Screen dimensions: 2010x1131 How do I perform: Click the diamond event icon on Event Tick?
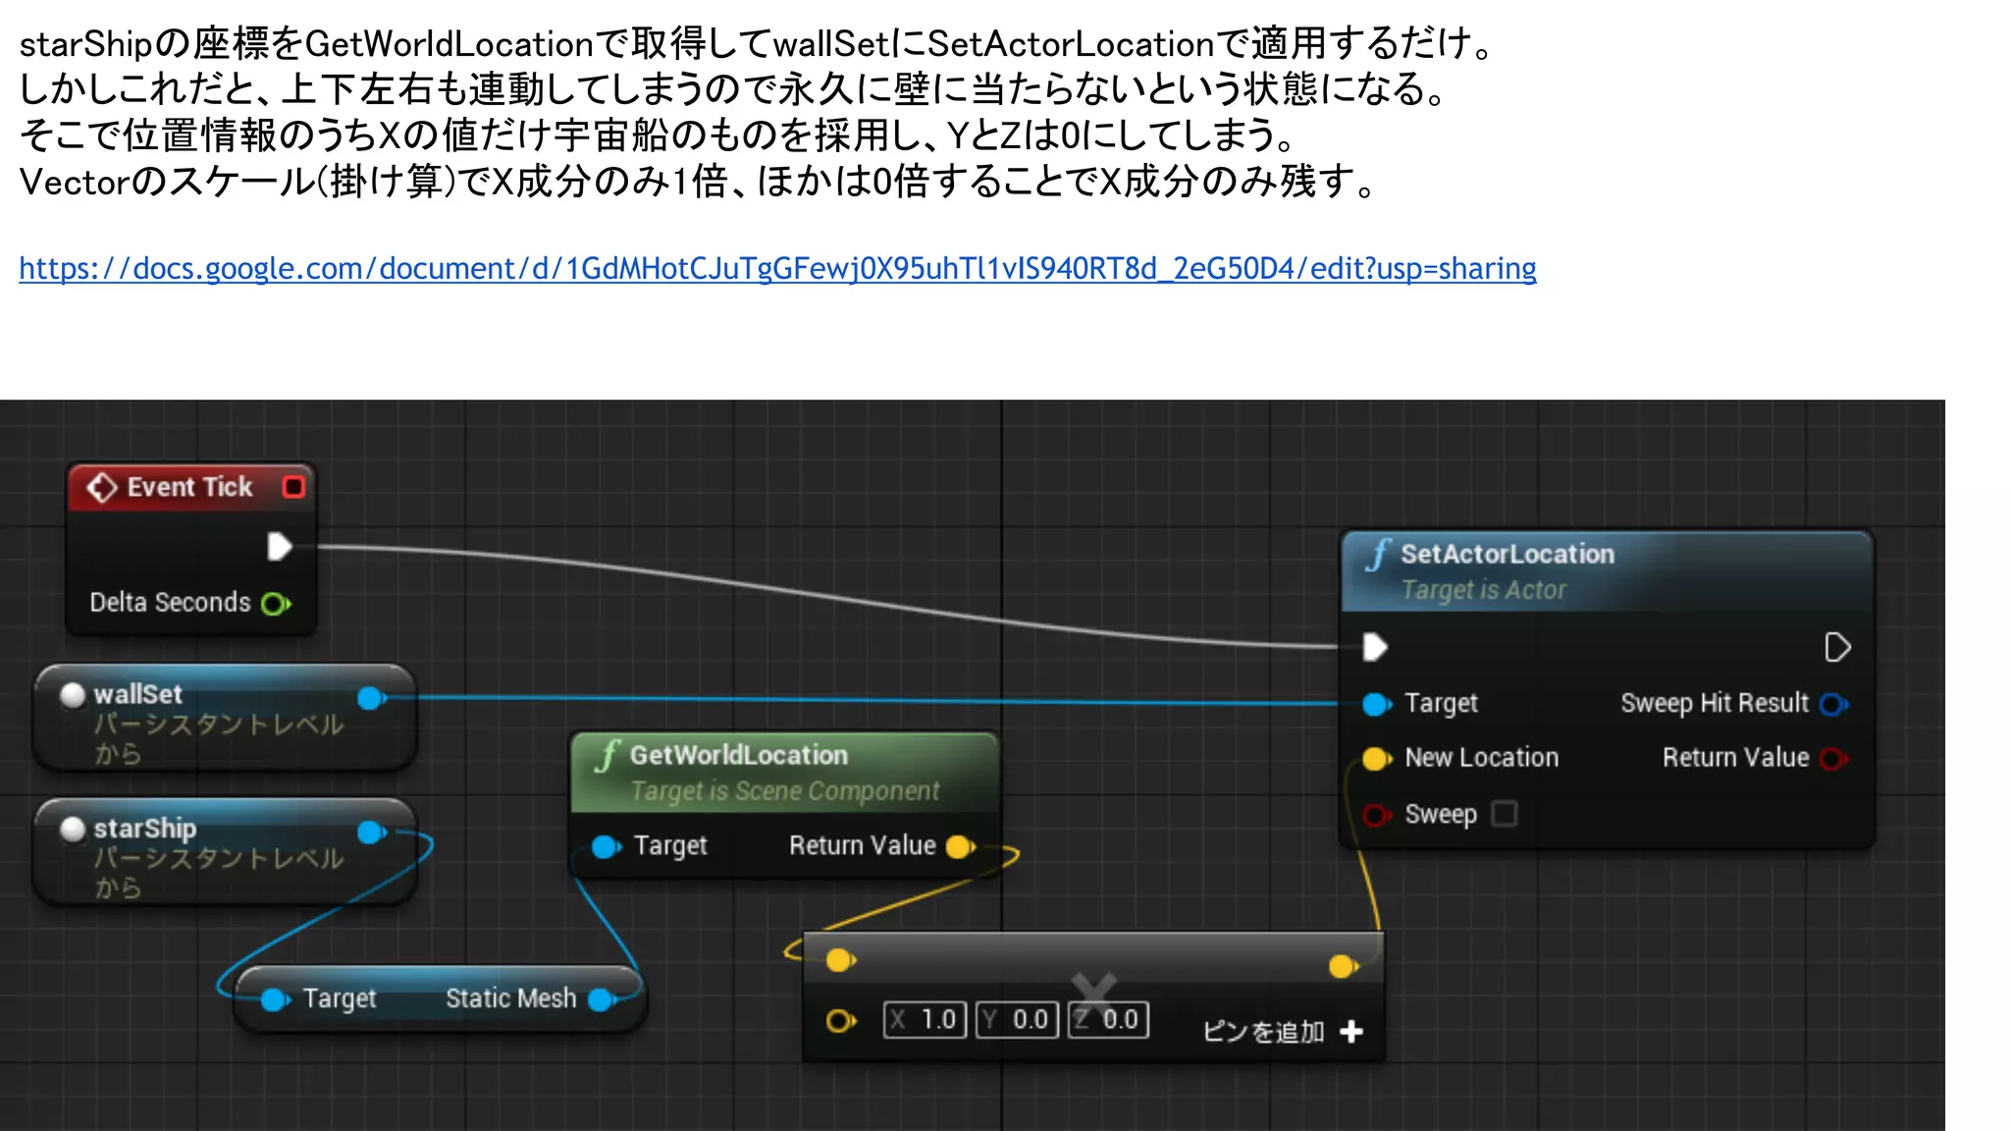click(x=102, y=487)
